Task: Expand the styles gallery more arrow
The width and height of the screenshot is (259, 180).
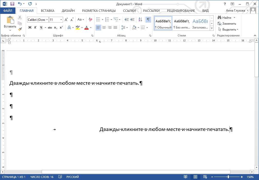Action: [212, 28]
